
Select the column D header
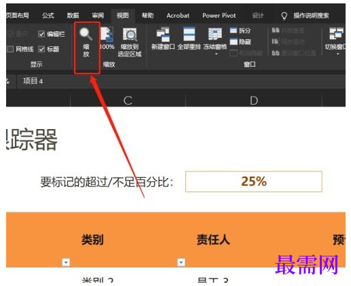(x=254, y=101)
